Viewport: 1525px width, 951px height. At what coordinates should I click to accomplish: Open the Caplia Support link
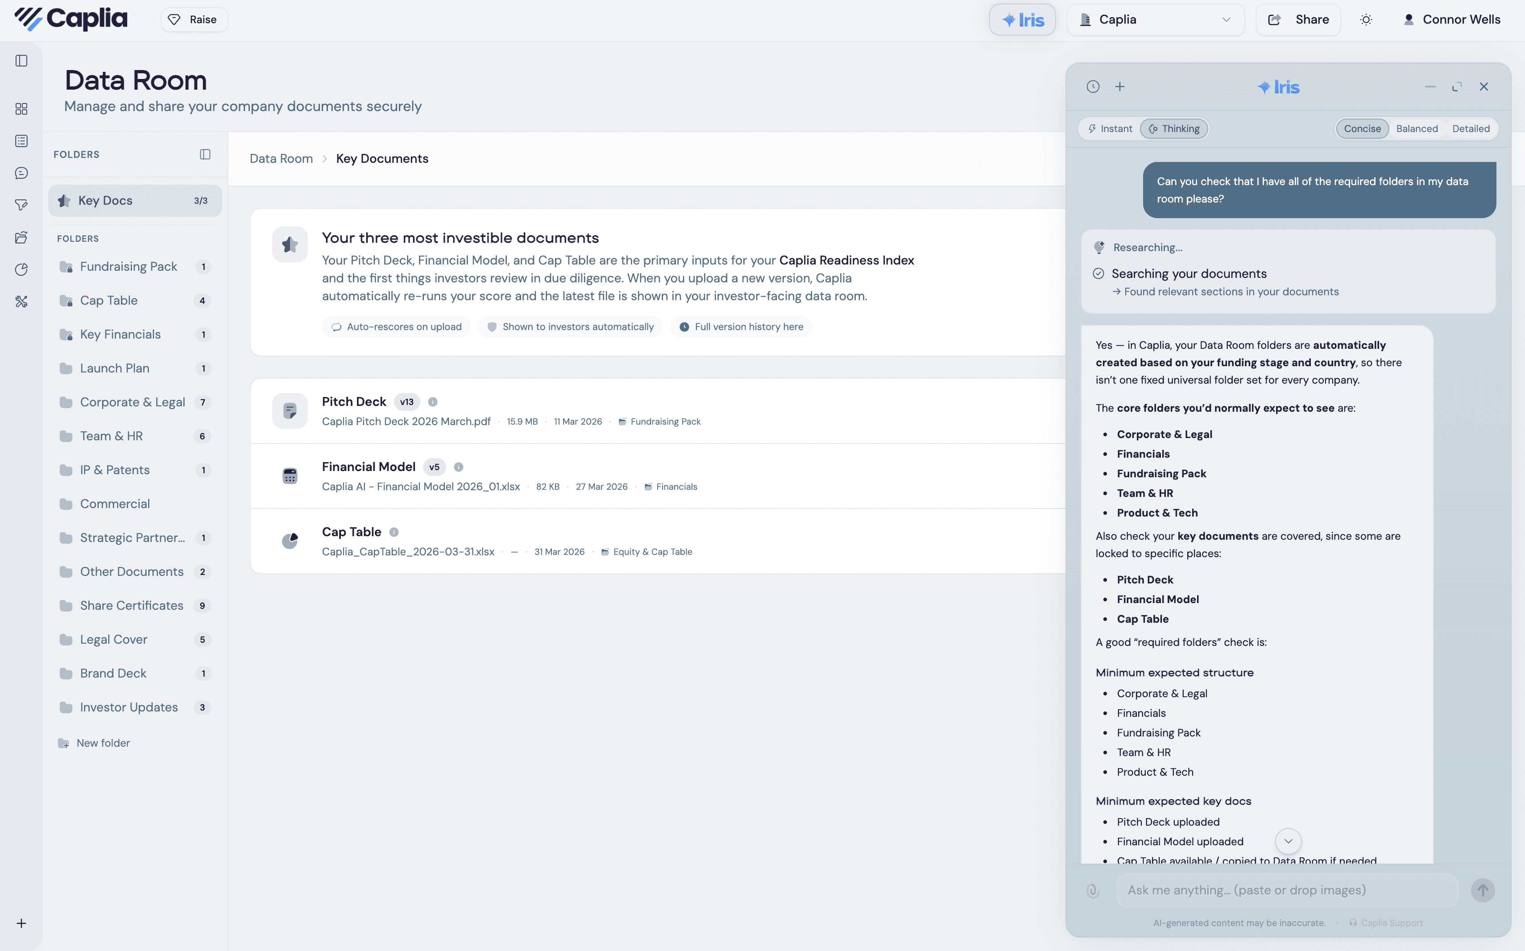click(1386, 923)
